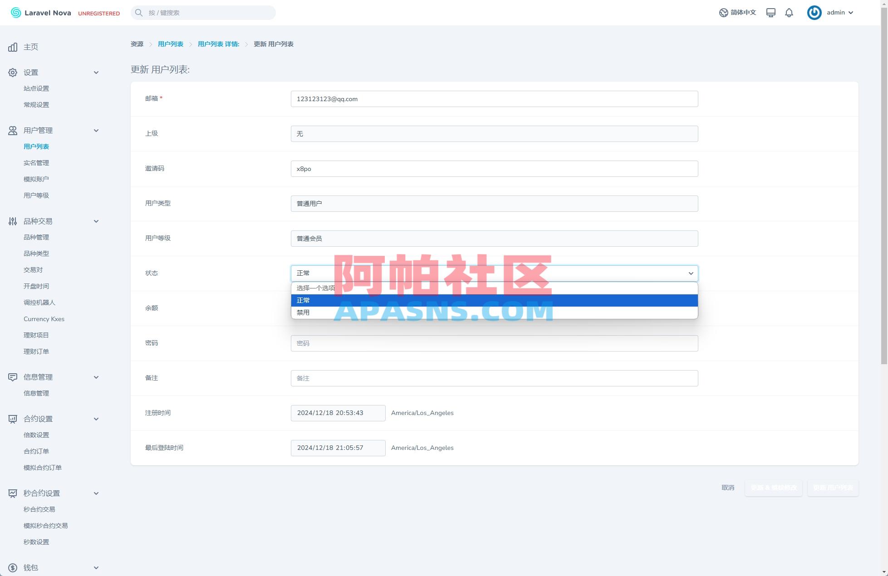Click the 主页 chart icon in sidebar

click(12, 47)
